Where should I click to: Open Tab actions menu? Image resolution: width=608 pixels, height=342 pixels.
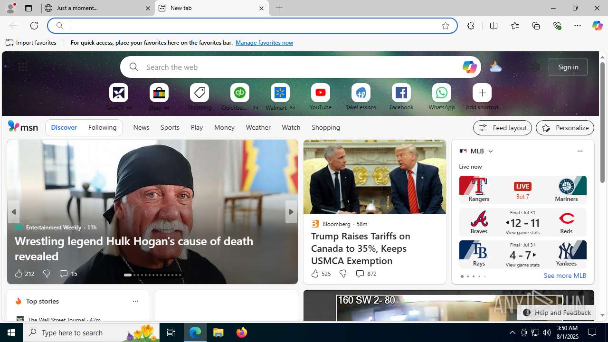[x=28, y=8]
